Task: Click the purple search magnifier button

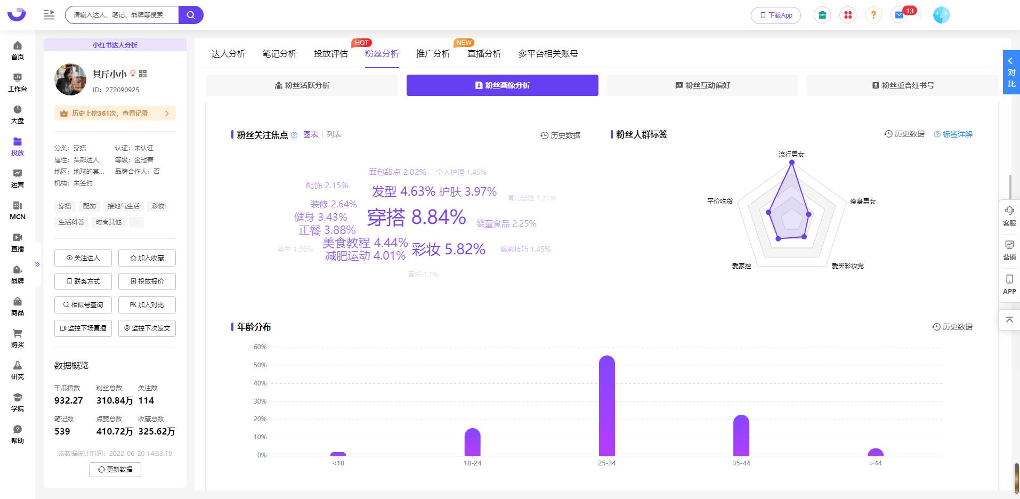Action: click(191, 15)
